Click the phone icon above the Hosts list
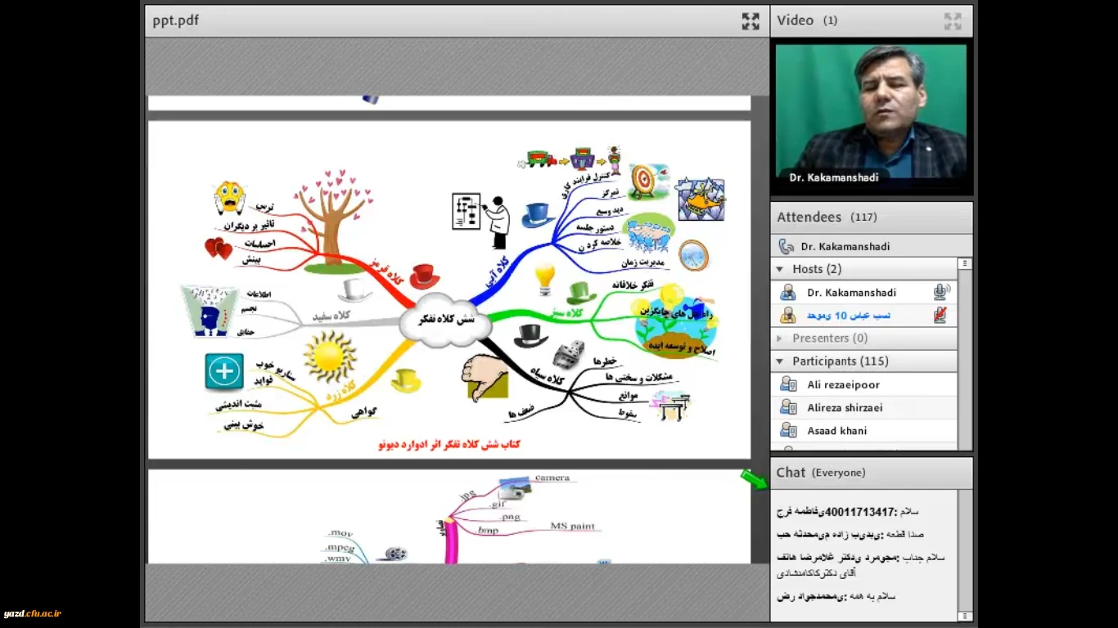 786,246
